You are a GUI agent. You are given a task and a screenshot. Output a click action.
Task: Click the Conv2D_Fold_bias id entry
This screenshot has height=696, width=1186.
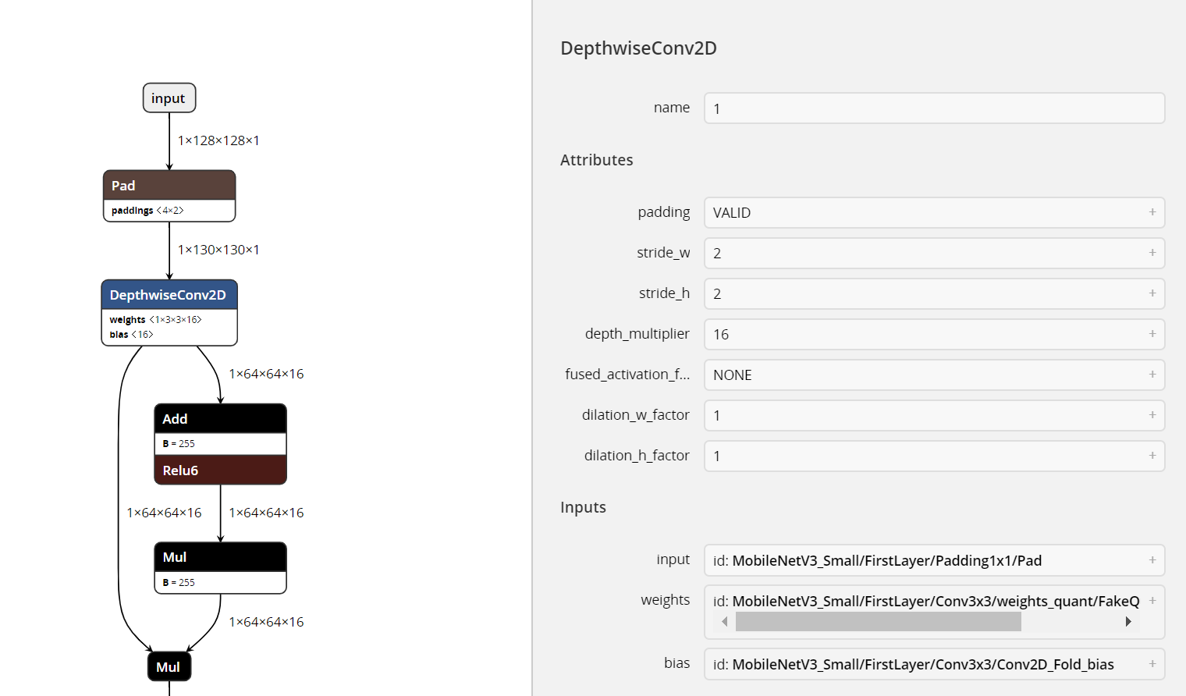(x=913, y=664)
